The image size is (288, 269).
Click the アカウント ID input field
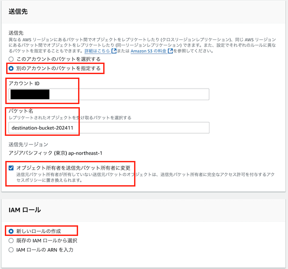pos(109,94)
